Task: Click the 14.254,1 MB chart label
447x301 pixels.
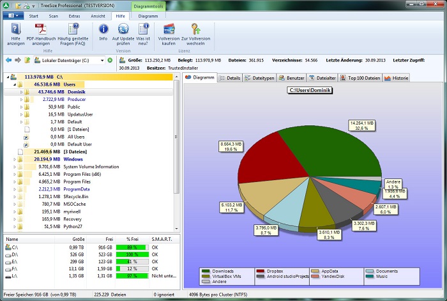Action: coord(362,125)
